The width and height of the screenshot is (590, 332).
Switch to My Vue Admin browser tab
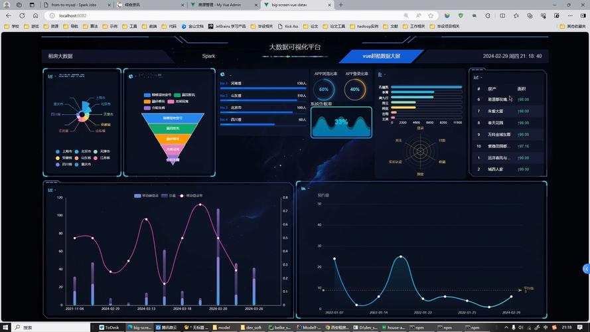click(222, 5)
